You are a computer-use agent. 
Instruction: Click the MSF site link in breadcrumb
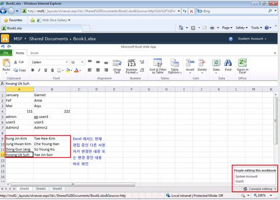pyautogui.click(x=18, y=39)
